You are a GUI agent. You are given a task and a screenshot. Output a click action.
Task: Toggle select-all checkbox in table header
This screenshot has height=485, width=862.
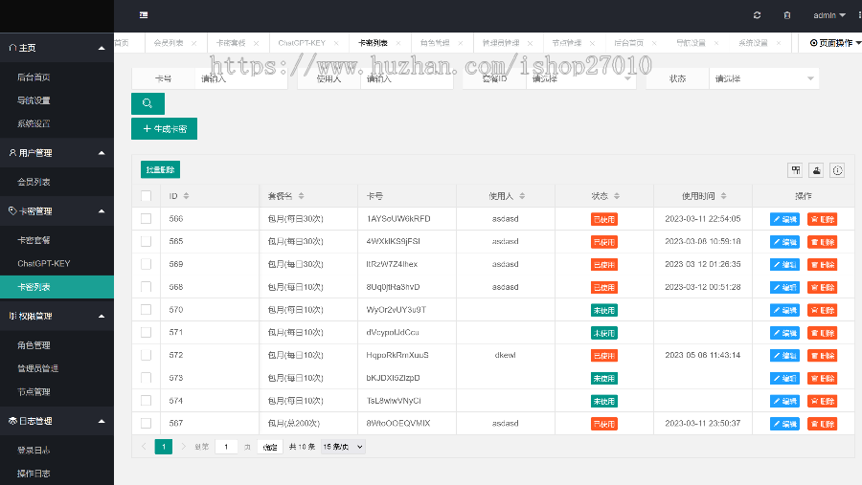pyautogui.click(x=146, y=196)
